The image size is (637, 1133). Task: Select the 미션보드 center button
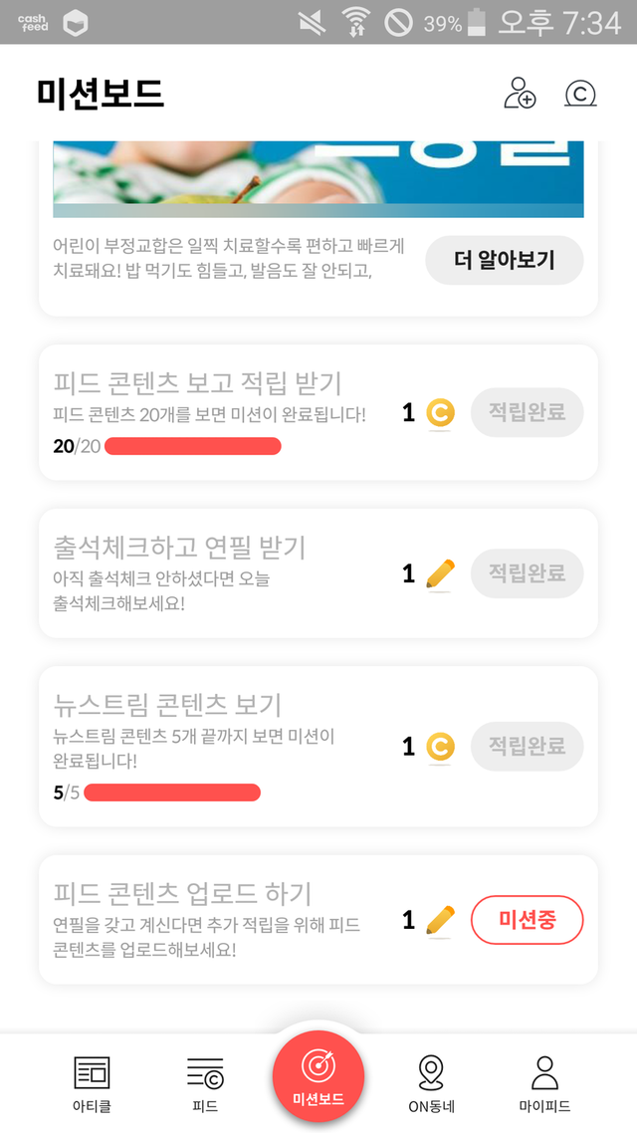point(318,1076)
